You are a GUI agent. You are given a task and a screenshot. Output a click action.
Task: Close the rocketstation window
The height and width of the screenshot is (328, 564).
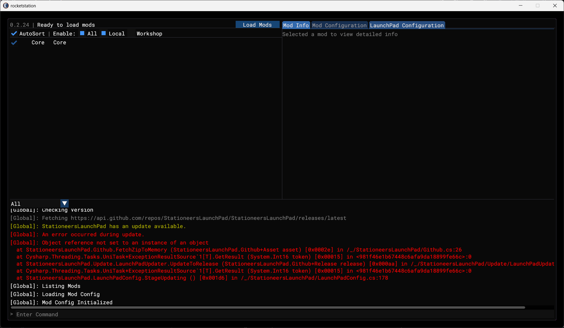click(x=555, y=6)
